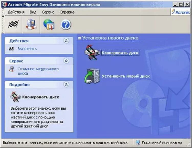Click the Clone Disk icon in main pane
Image resolution: width=192 pixels, height=148 pixels.
pos(92,52)
